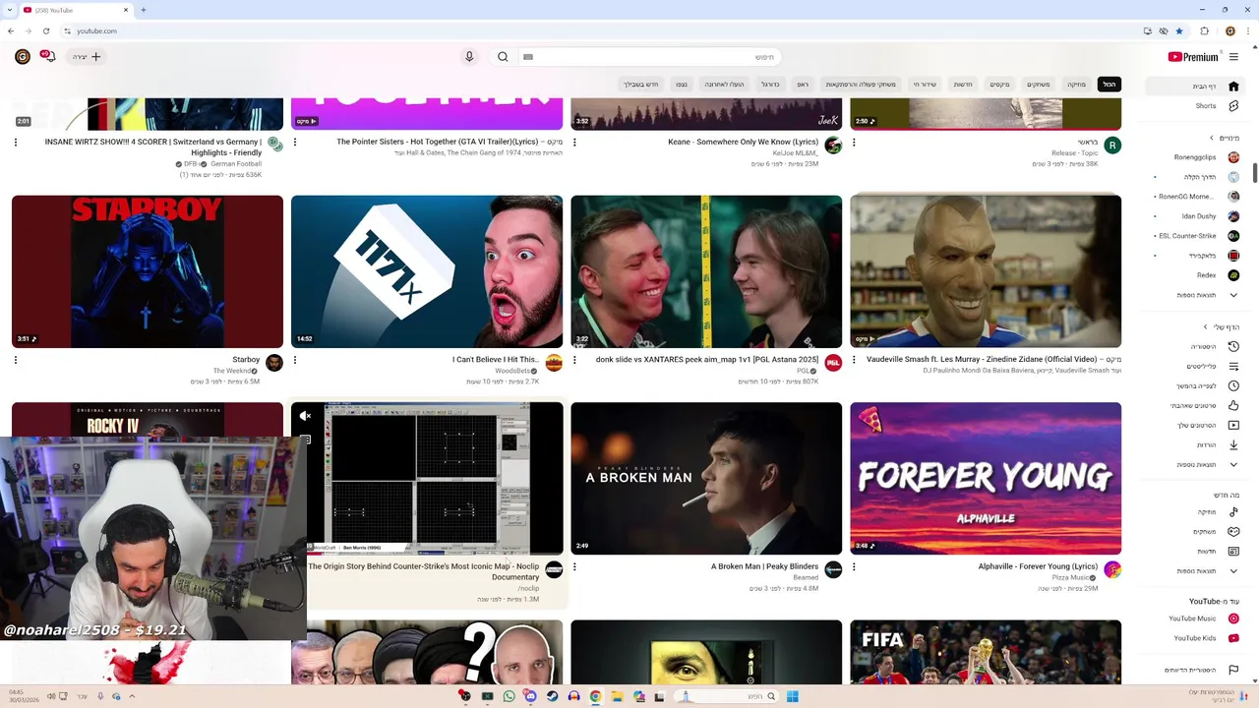Open The Weeknd channel avatar
The image size is (1259, 708).
pyautogui.click(x=274, y=363)
